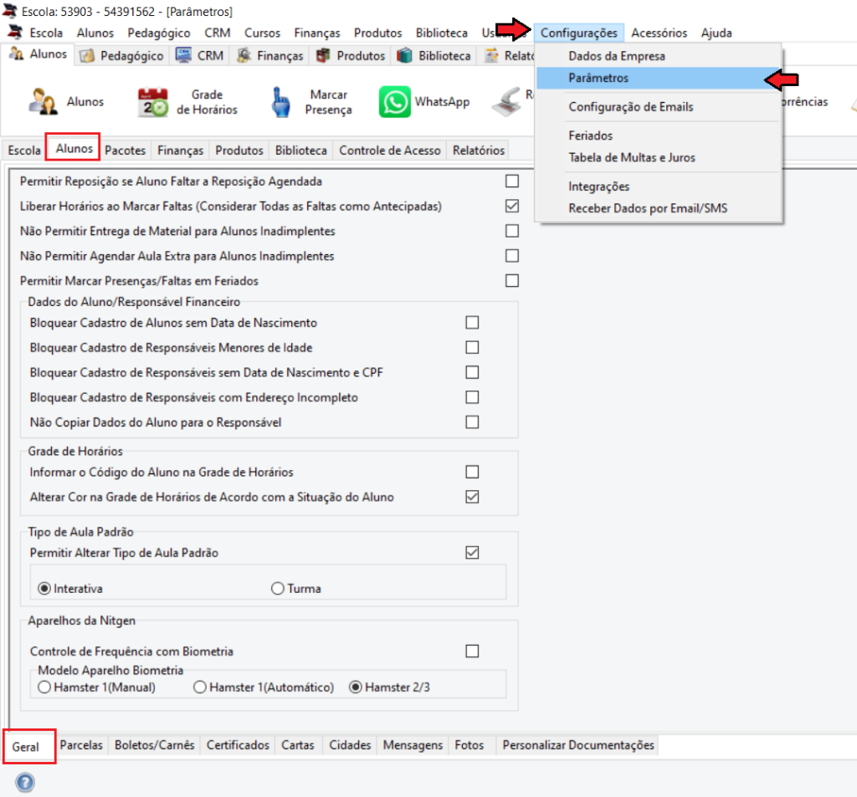Click the Pedagógico ribbon tab icon
The height and width of the screenshot is (797, 857).
pos(87,56)
